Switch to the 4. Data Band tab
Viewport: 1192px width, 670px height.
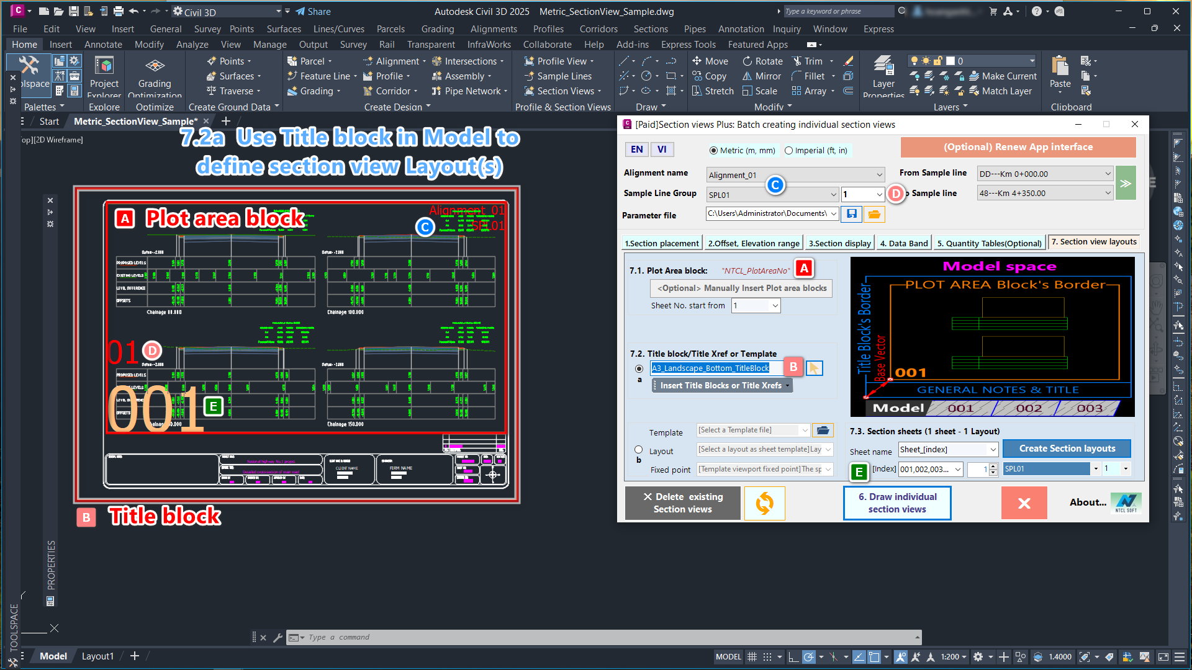click(x=903, y=243)
